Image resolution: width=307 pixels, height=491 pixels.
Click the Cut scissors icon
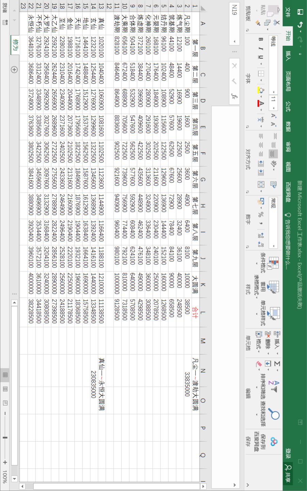coord(276,23)
